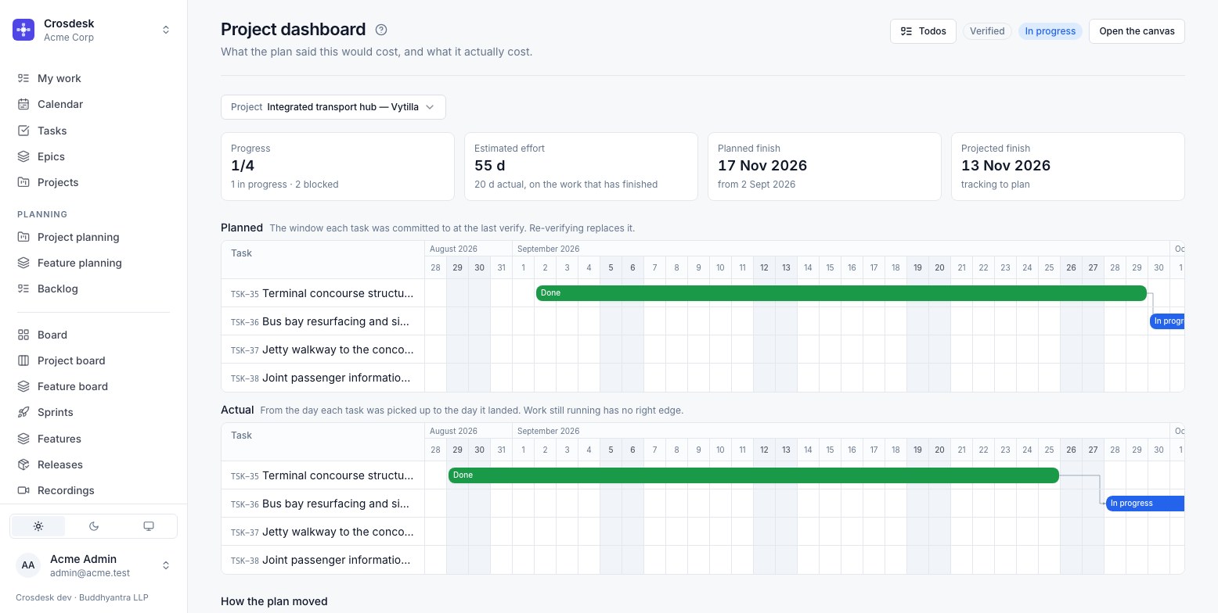The image size is (1218, 613).
Task: Click the Todos button
Action: tap(923, 31)
